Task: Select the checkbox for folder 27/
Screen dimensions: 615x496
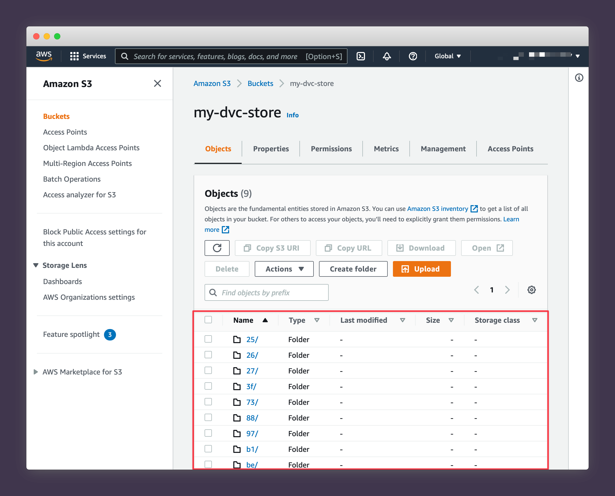Action: (208, 370)
